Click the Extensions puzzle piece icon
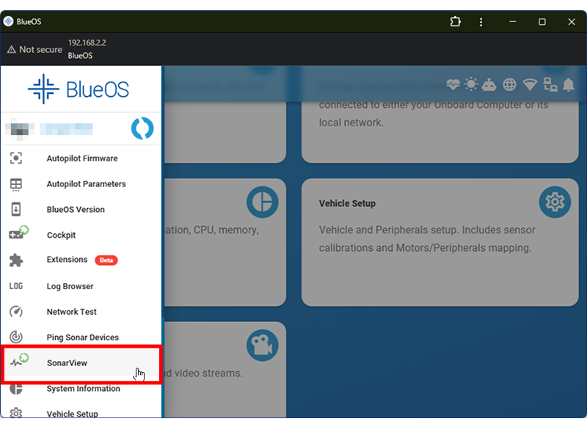 (15, 260)
